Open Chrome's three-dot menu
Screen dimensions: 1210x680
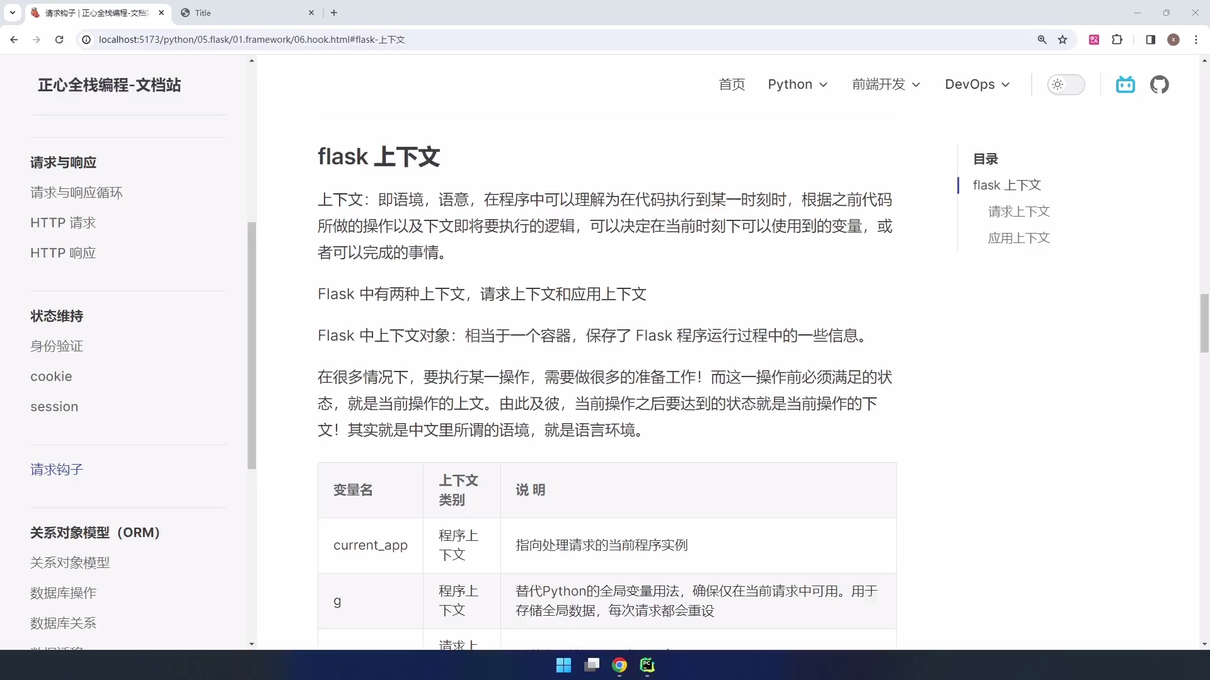click(1197, 39)
